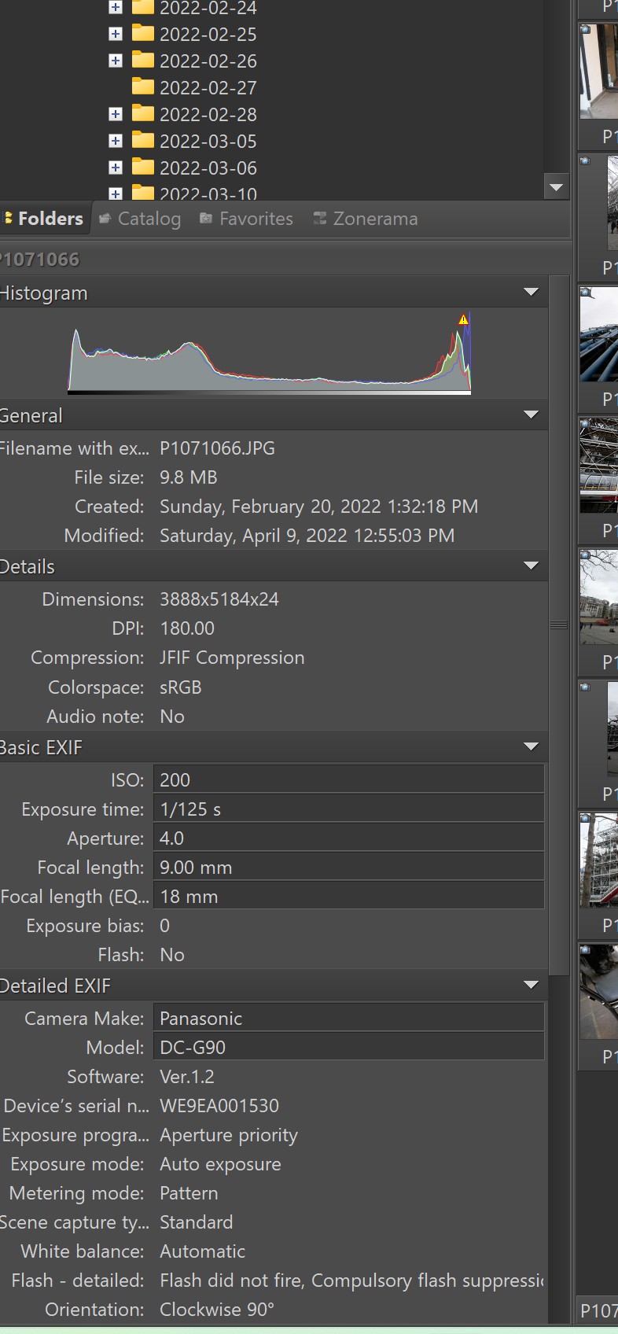Image resolution: width=618 pixels, height=1334 pixels.
Task: Edit the Model field DC-G90
Action: pos(348,1047)
